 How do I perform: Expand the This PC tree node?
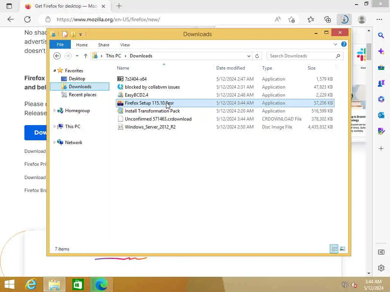[x=54, y=126]
